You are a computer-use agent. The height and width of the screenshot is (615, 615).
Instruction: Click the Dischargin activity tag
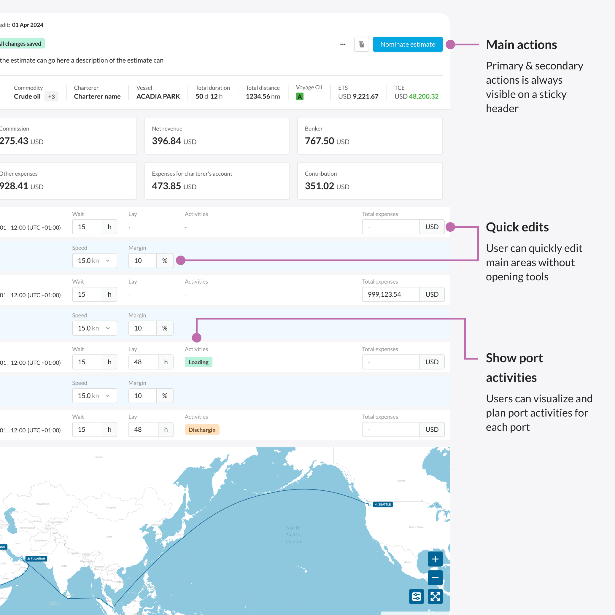[202, 429]
